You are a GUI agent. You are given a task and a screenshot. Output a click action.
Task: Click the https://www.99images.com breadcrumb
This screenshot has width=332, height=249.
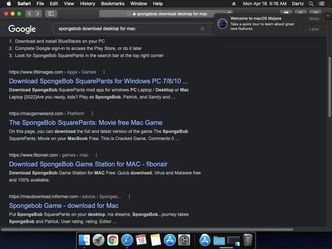pos(36,72)
